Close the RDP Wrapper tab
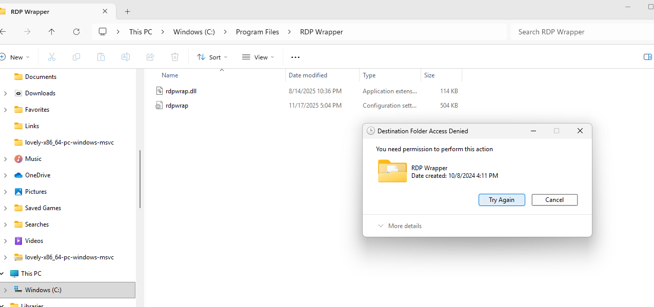Image resolution: width=654 pixels, height=307 pixels. click(105, 11)
